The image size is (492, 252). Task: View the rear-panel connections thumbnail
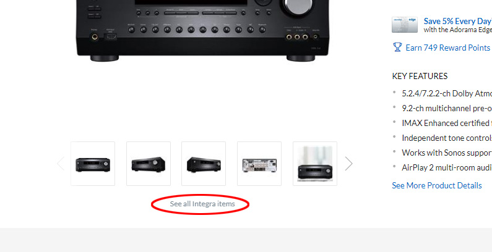point(259,164)
